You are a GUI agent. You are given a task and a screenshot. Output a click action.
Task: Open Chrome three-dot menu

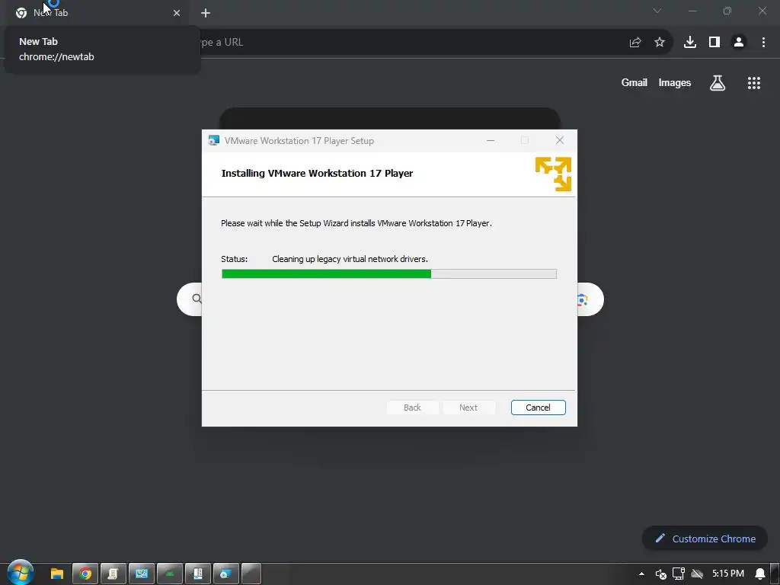[763, 43]
